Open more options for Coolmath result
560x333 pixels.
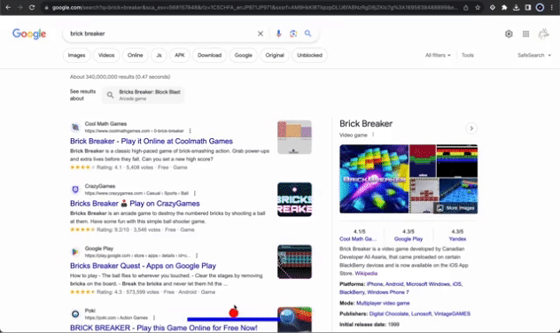coord(190,131)
